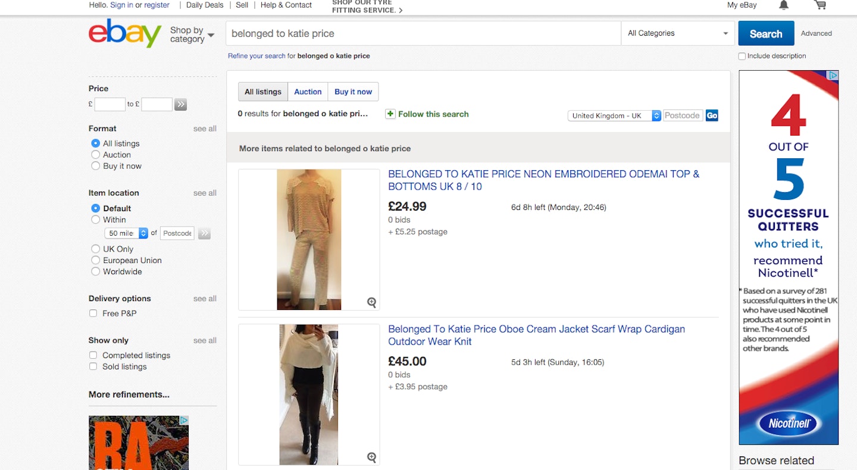
Task: Select the All listings format radio button
Action: pos(95,143)
